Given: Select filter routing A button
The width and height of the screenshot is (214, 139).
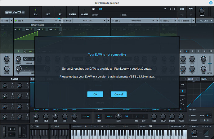Looking at the screenshot, I should (x=186, y=51).
